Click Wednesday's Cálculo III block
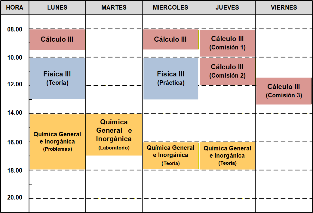Viewport: 313px width, 213px height. pos(170,39)
